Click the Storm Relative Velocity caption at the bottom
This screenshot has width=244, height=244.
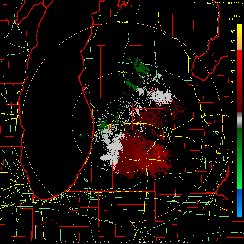click(122, 242)
